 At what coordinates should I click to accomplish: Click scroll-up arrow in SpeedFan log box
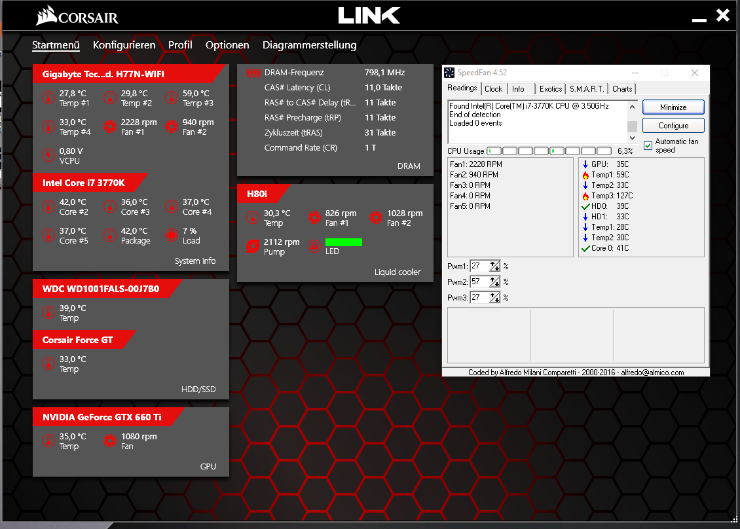pyautogui.click(x=632, y=107)
